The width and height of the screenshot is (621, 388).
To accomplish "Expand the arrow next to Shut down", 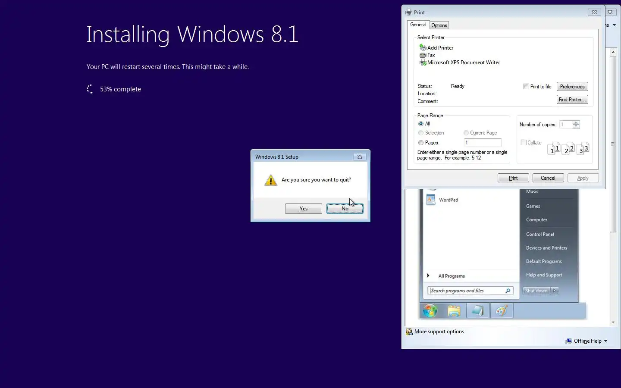I will pos(555,291).
